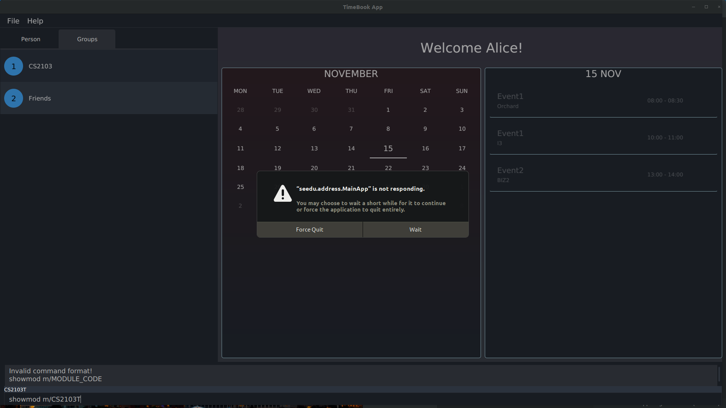Image resolution: width=726 pixels, height=408 pixels.
Task: Click the blue circle numbered 2
Action: 14,98
